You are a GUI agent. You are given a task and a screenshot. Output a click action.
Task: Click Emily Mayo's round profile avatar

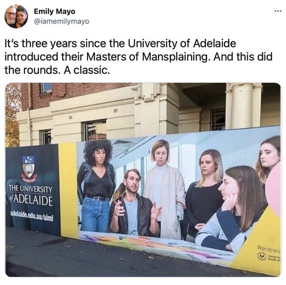click(16, 16)
